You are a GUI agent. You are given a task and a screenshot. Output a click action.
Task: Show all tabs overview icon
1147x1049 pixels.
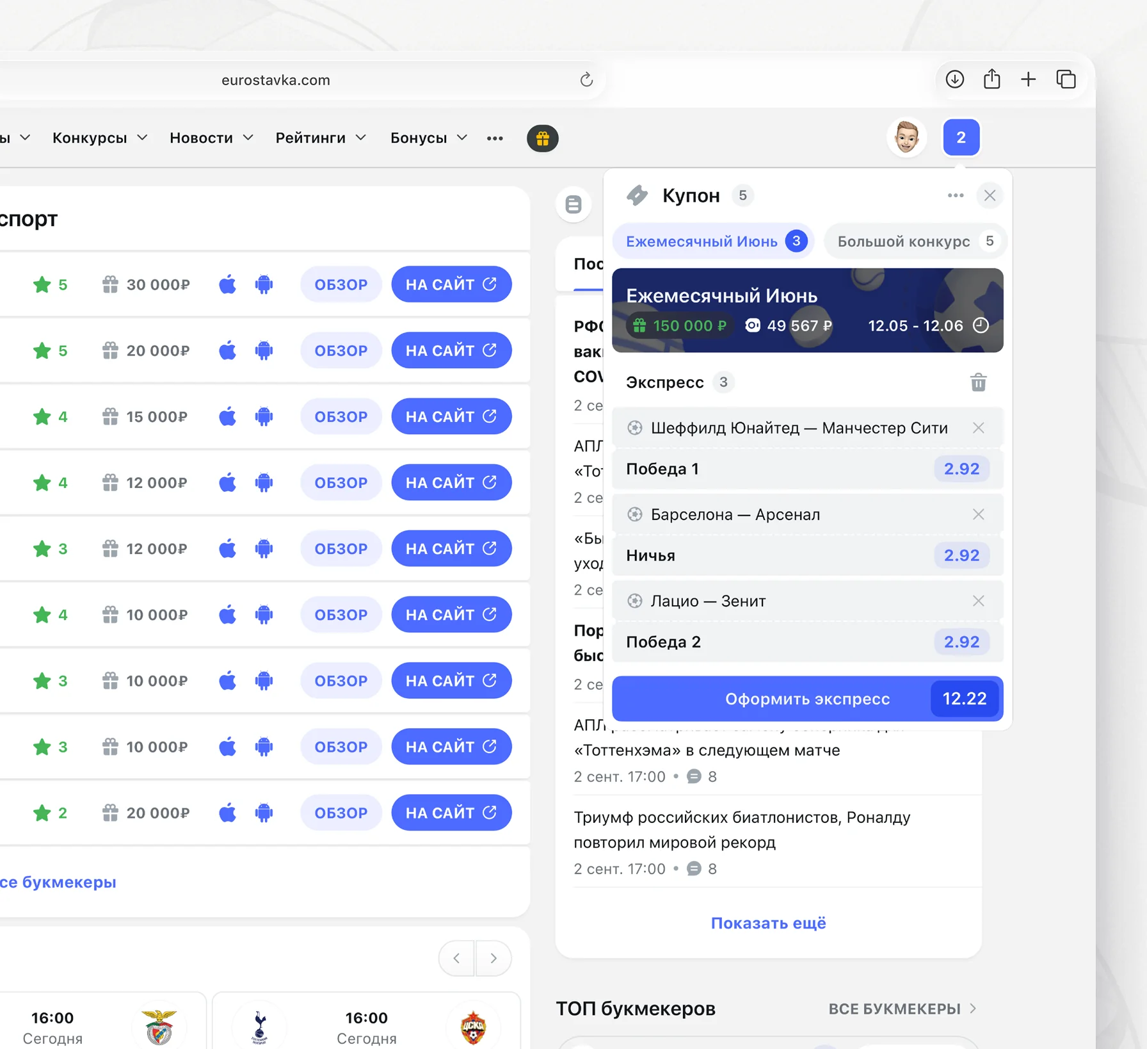[x=1066, y=79]
